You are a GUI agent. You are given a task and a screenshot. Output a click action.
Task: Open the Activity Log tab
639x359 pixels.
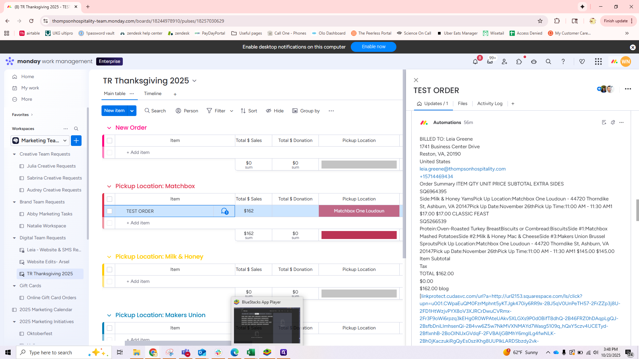tap(490, 104)
